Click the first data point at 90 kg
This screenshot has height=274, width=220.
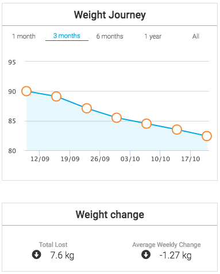tap(26, 91)
